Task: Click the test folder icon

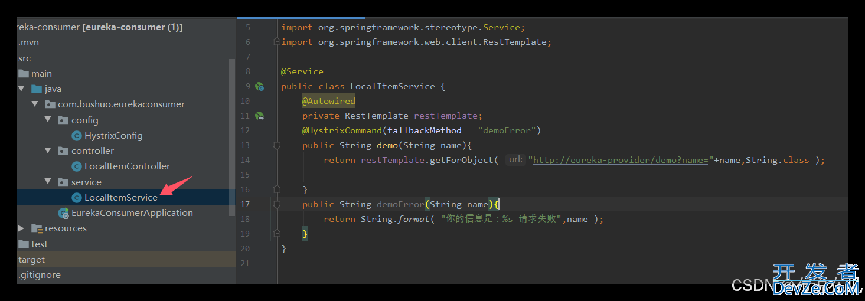Action: pos(24,244)
